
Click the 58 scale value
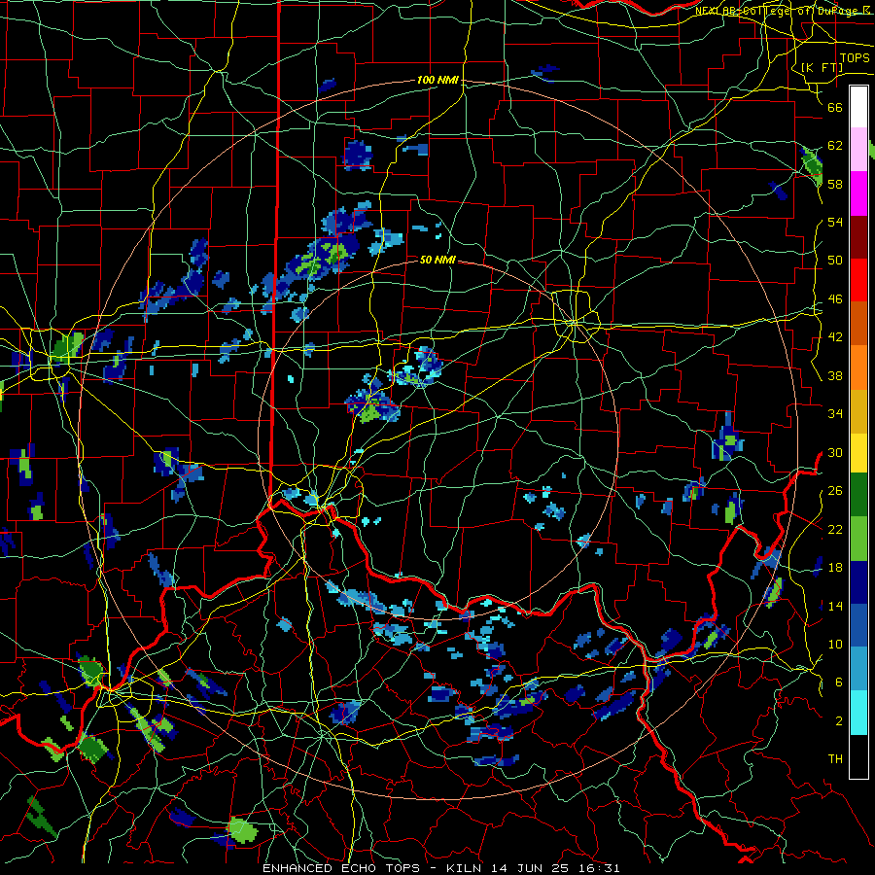pyautogui.click(x=835, y=184)
